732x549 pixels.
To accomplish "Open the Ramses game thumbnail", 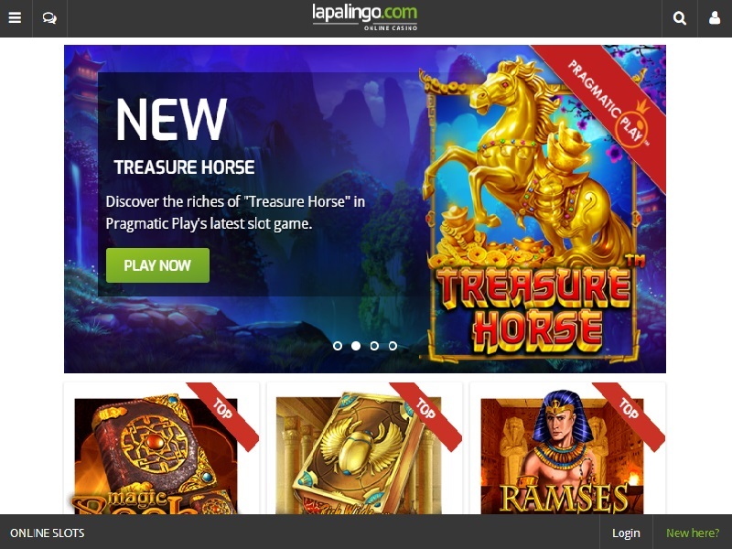I will tap(562, 453).
